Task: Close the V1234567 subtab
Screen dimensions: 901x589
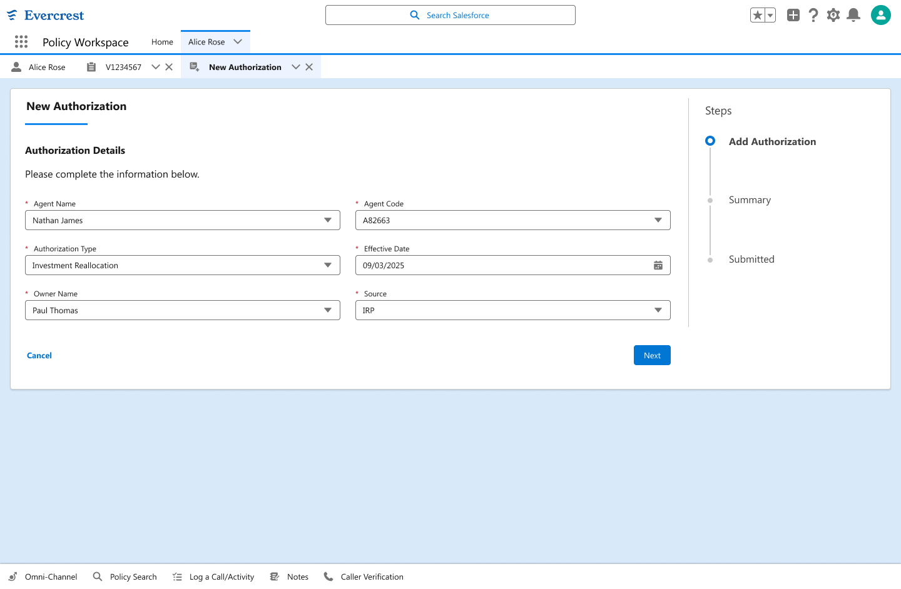Action: (169, 67)
